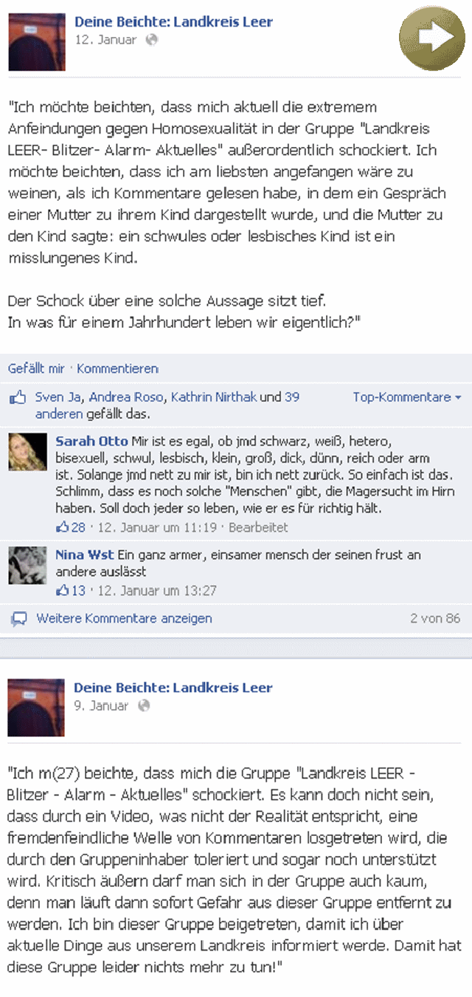This screenshot has height=997, width=472.
Task: Show the 39 anderen who liked this
Action: (x=167, y=405)
